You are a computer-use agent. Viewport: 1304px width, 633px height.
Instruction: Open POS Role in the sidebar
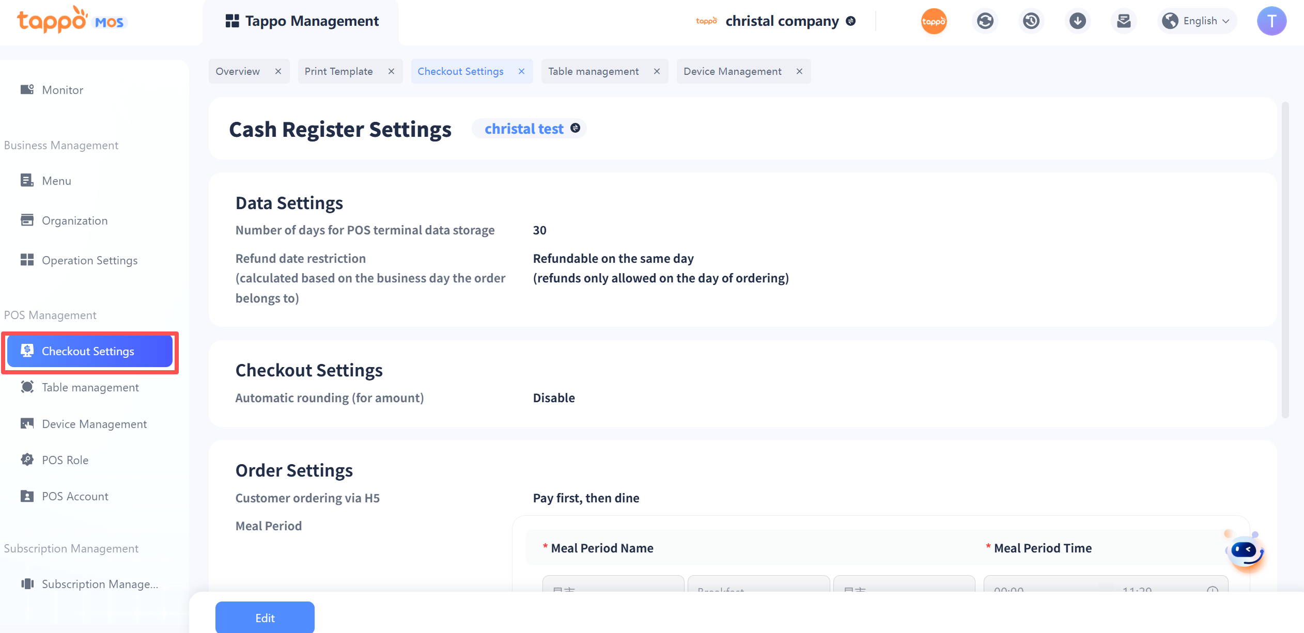coord(65,460)
